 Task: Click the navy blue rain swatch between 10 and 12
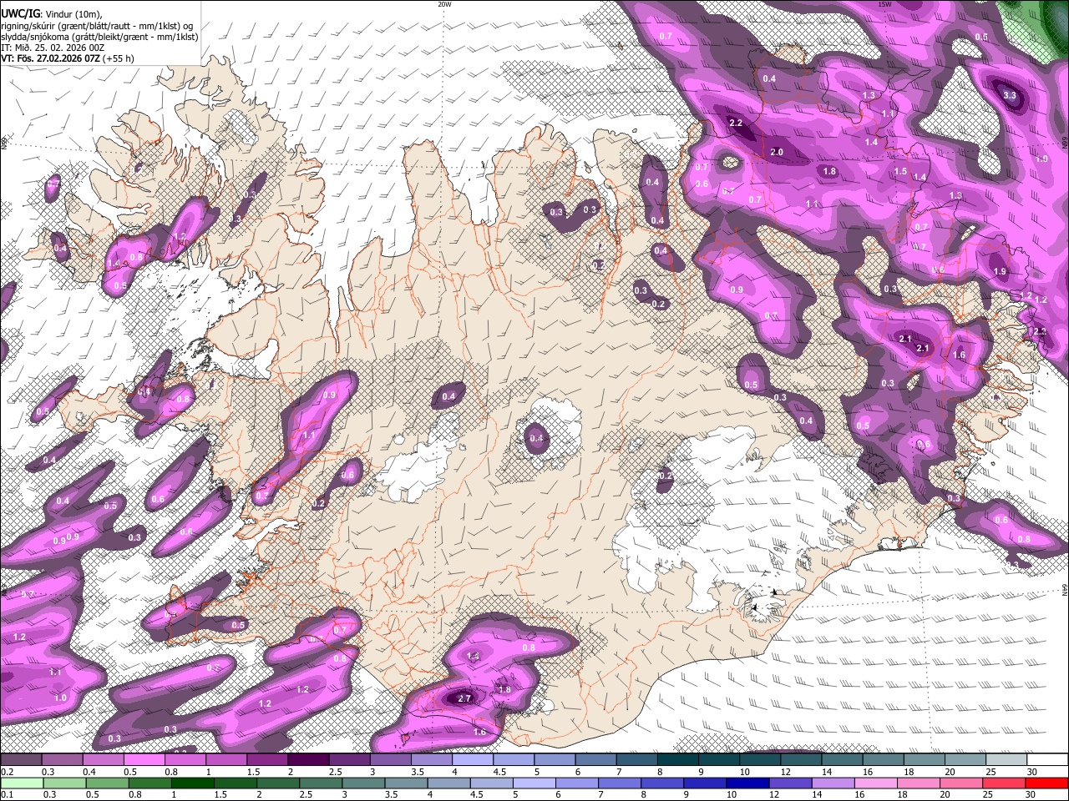click(x=747, y=783)
